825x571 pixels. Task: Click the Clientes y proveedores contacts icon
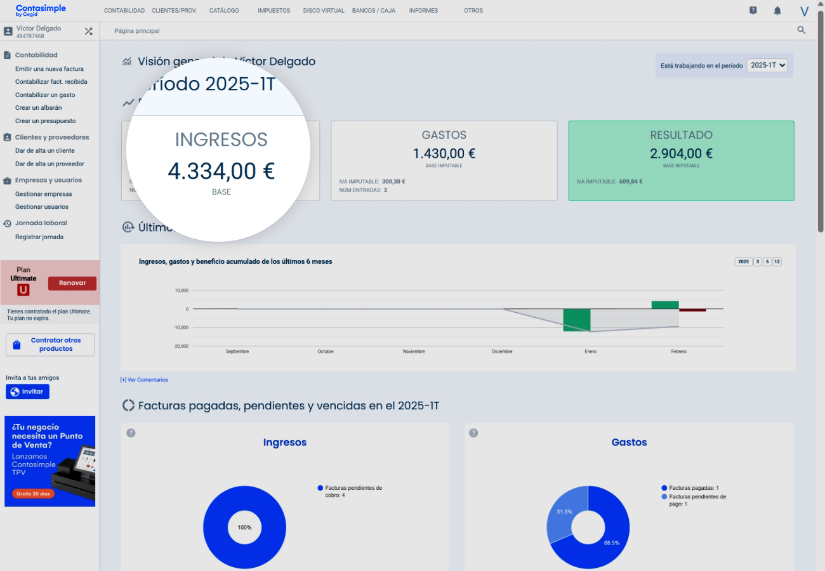pyautogui.click(x=8, y=137)
